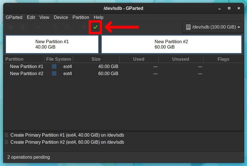Click the Copy partition toolbar icon
The image size is (247, 166).
click(55, 27)
